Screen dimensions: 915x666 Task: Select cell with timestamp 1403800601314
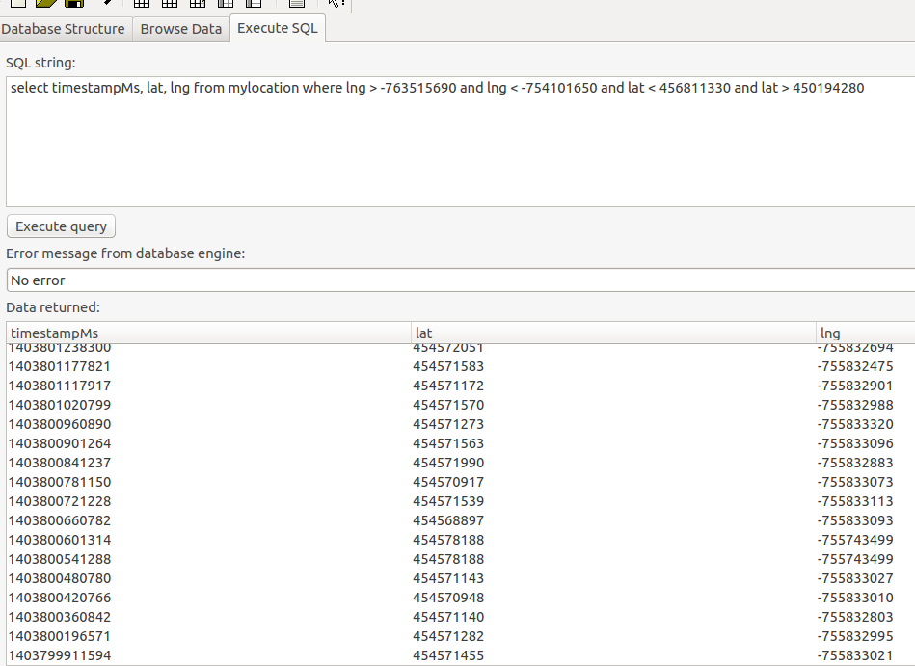[208, 540]
